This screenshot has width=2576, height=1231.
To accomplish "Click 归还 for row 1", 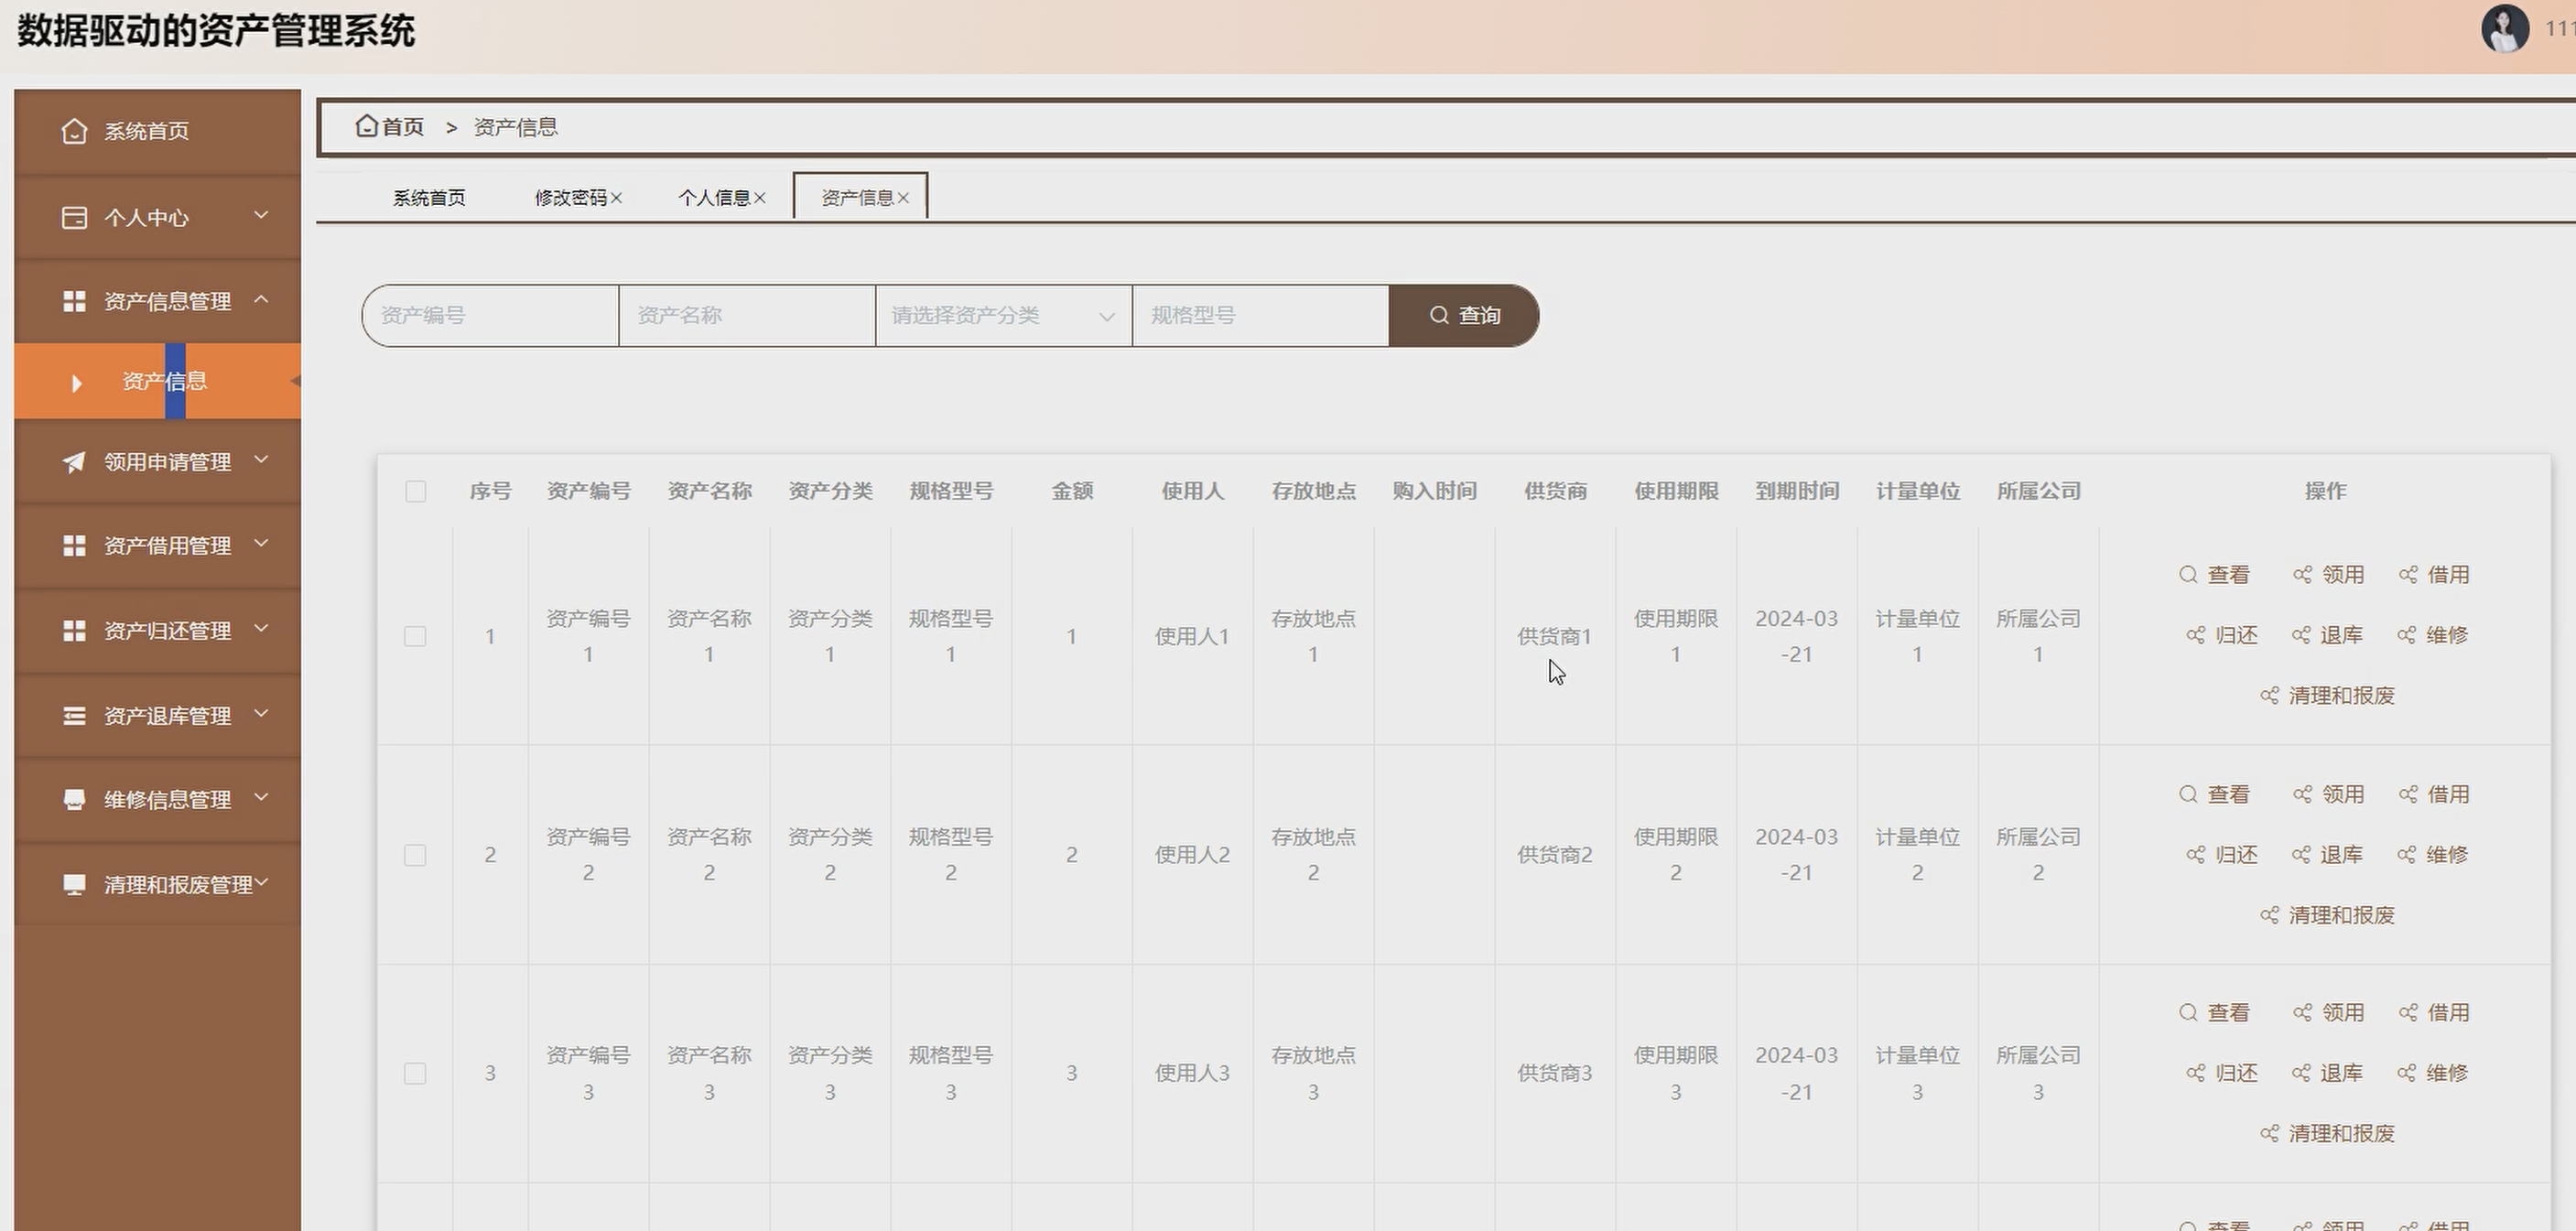I will [x=2222, y=635].
